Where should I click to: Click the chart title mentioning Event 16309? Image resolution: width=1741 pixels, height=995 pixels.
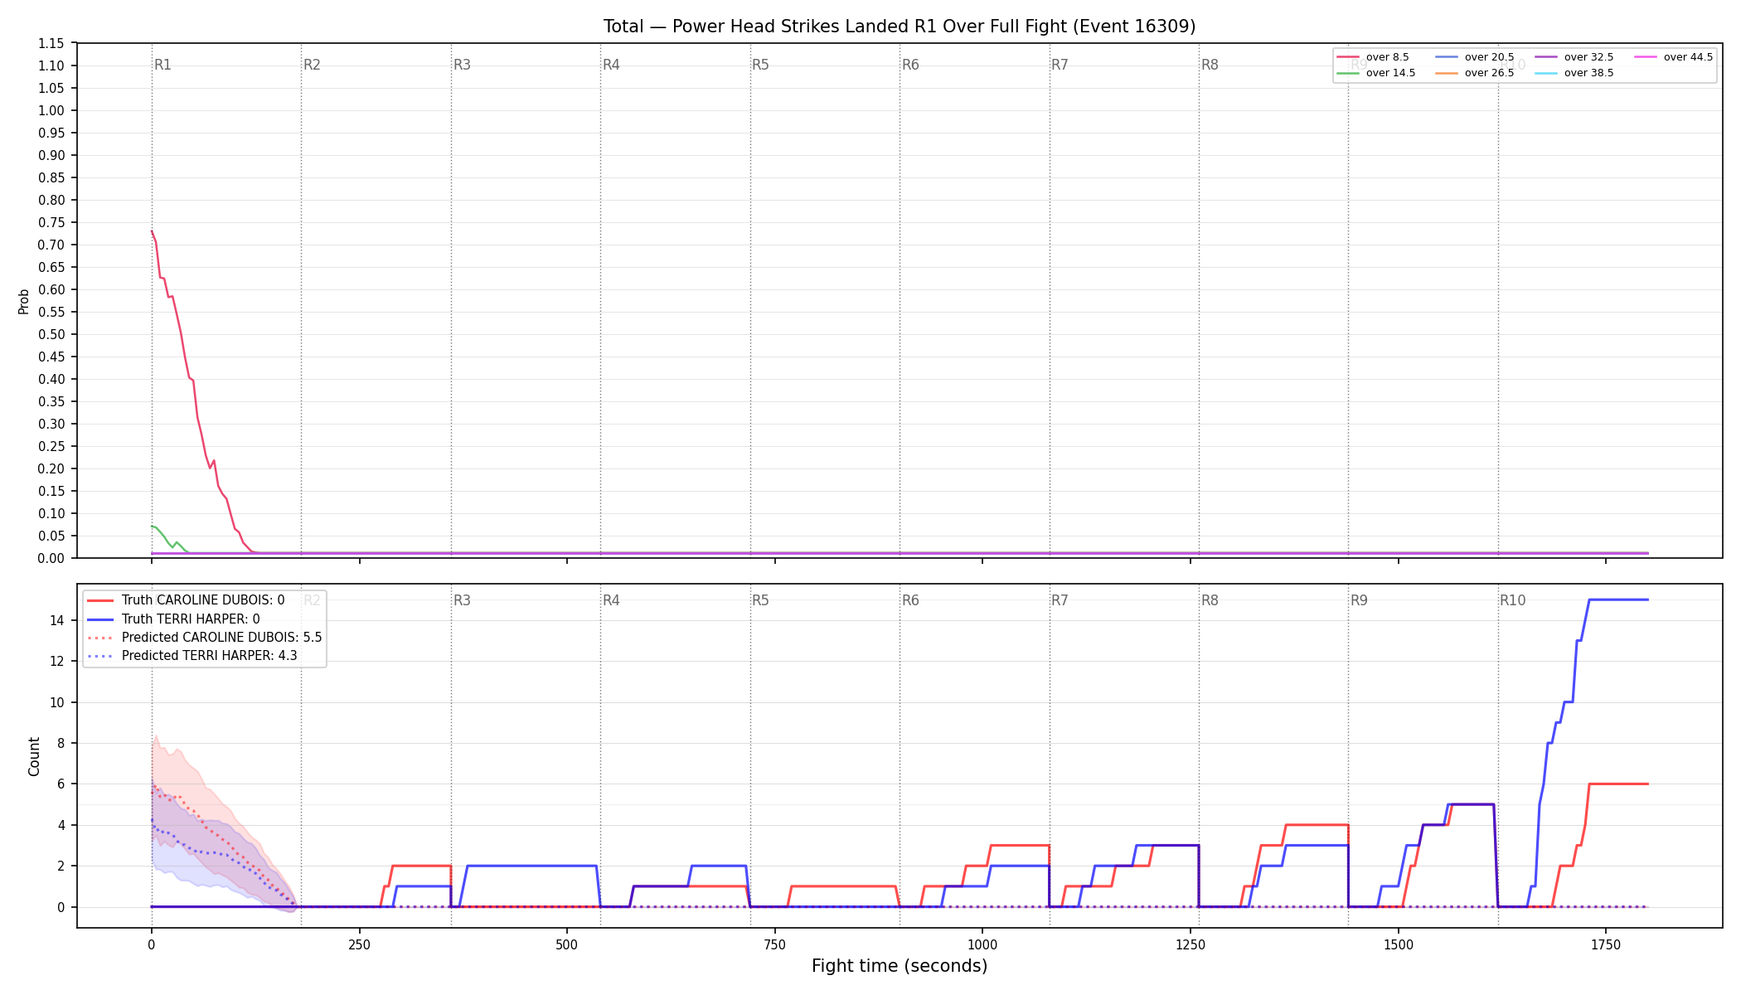click(900, 27)
